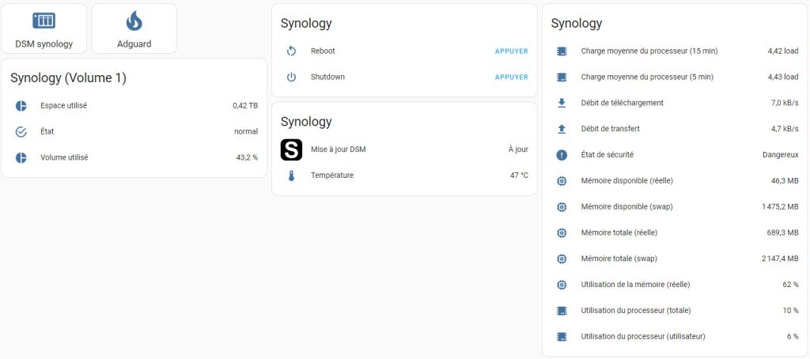Click the 62 % memory usage value
Screen dimensions: 810x359
tap(790, 284)
